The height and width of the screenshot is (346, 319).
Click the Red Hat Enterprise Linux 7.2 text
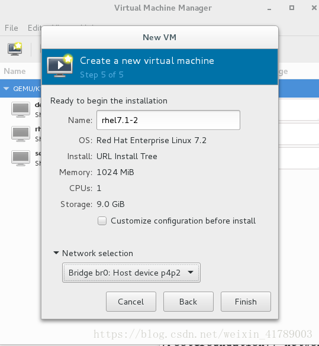coord(152,140)
